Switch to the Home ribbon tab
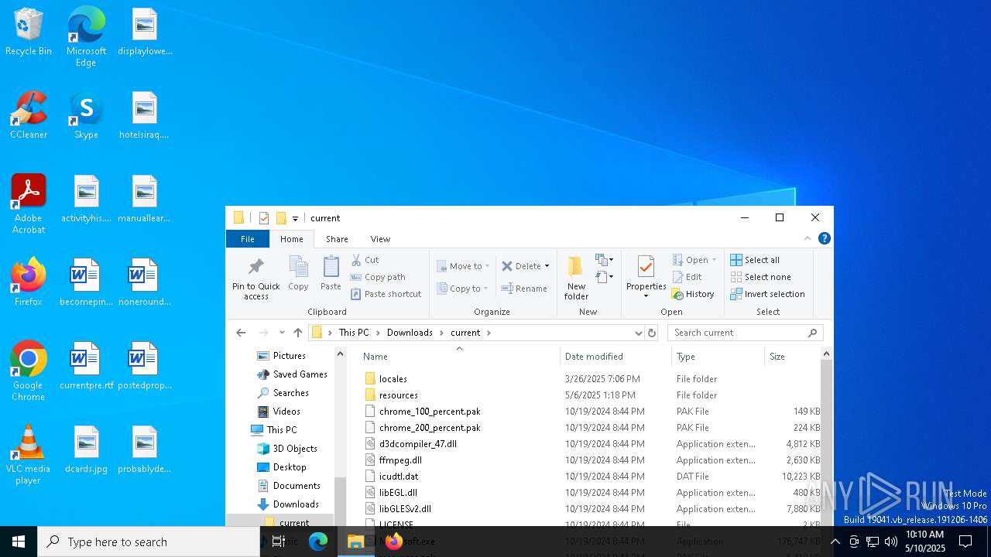Screen dimensions: 991x557 point(292,239)
